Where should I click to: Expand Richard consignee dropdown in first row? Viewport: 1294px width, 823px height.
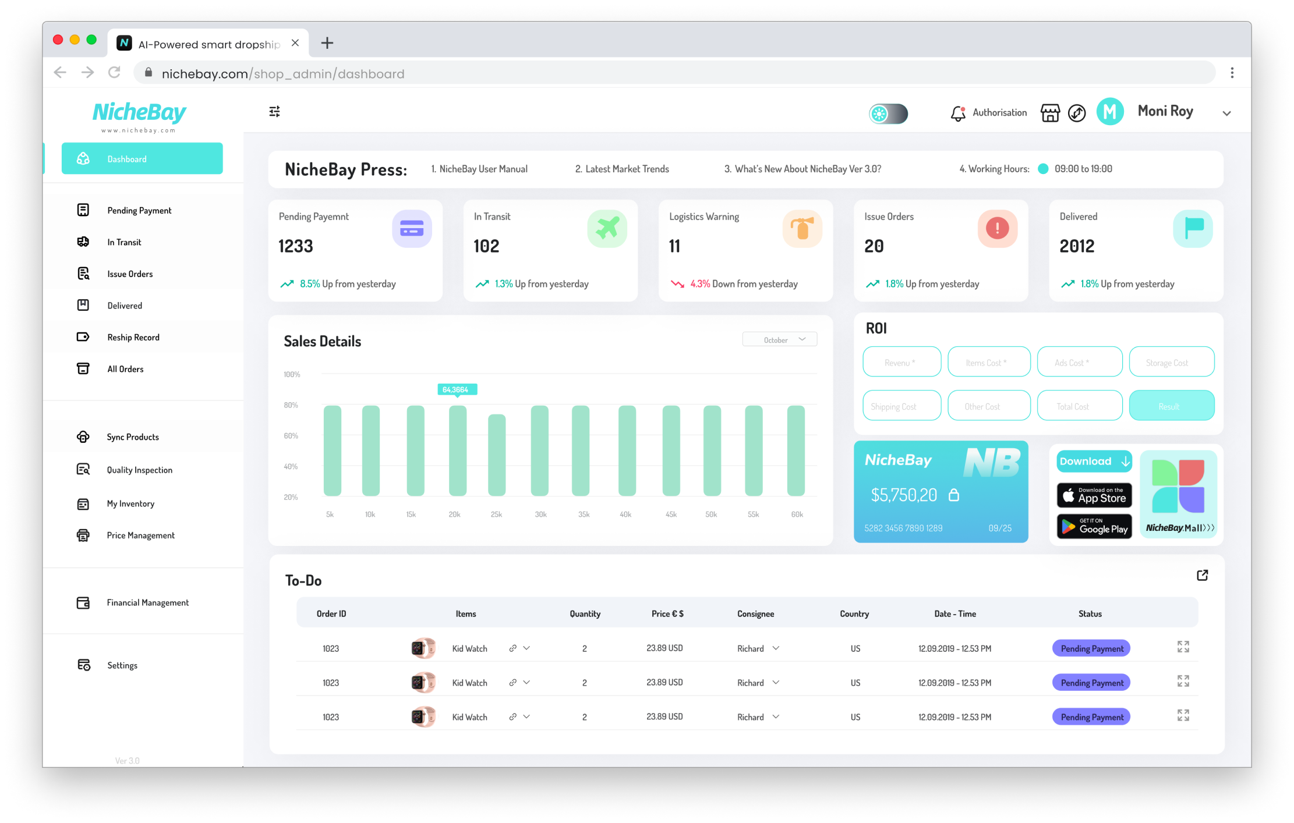(776, 648)
